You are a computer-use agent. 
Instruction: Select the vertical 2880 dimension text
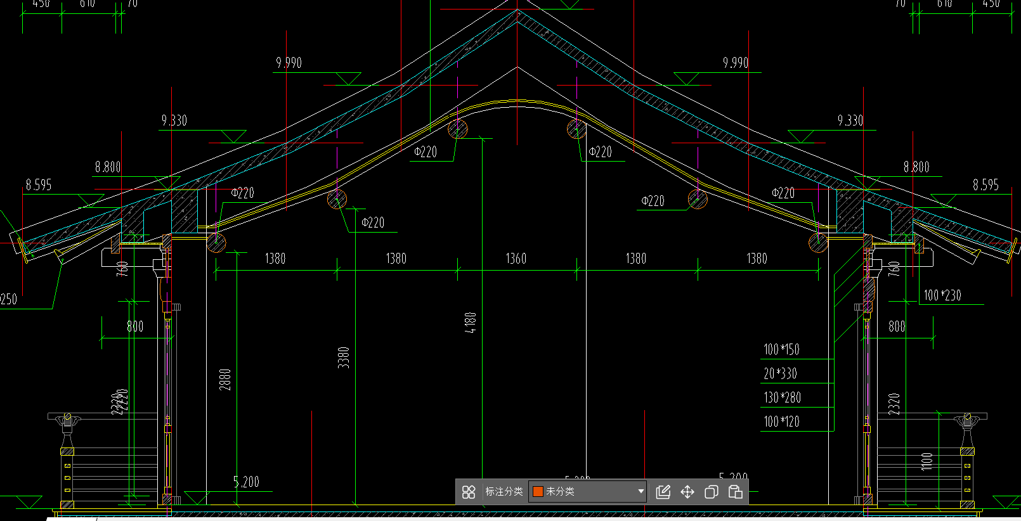pyautogui.click(x=225, y=380)
